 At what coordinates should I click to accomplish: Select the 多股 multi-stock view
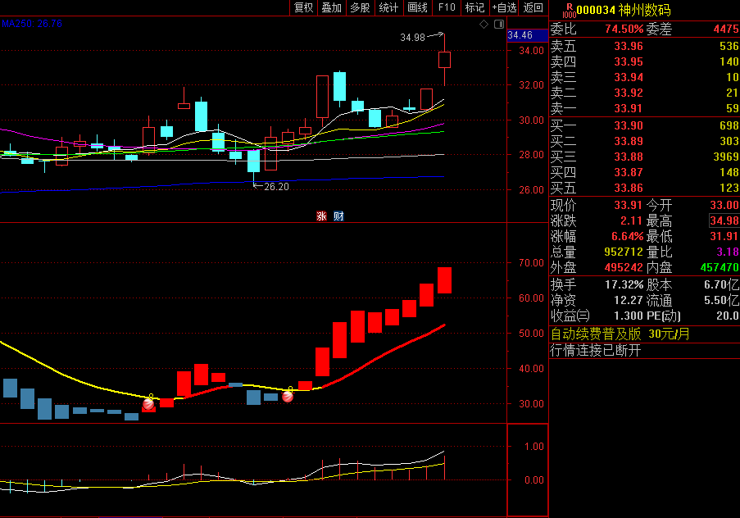[360, 7]
